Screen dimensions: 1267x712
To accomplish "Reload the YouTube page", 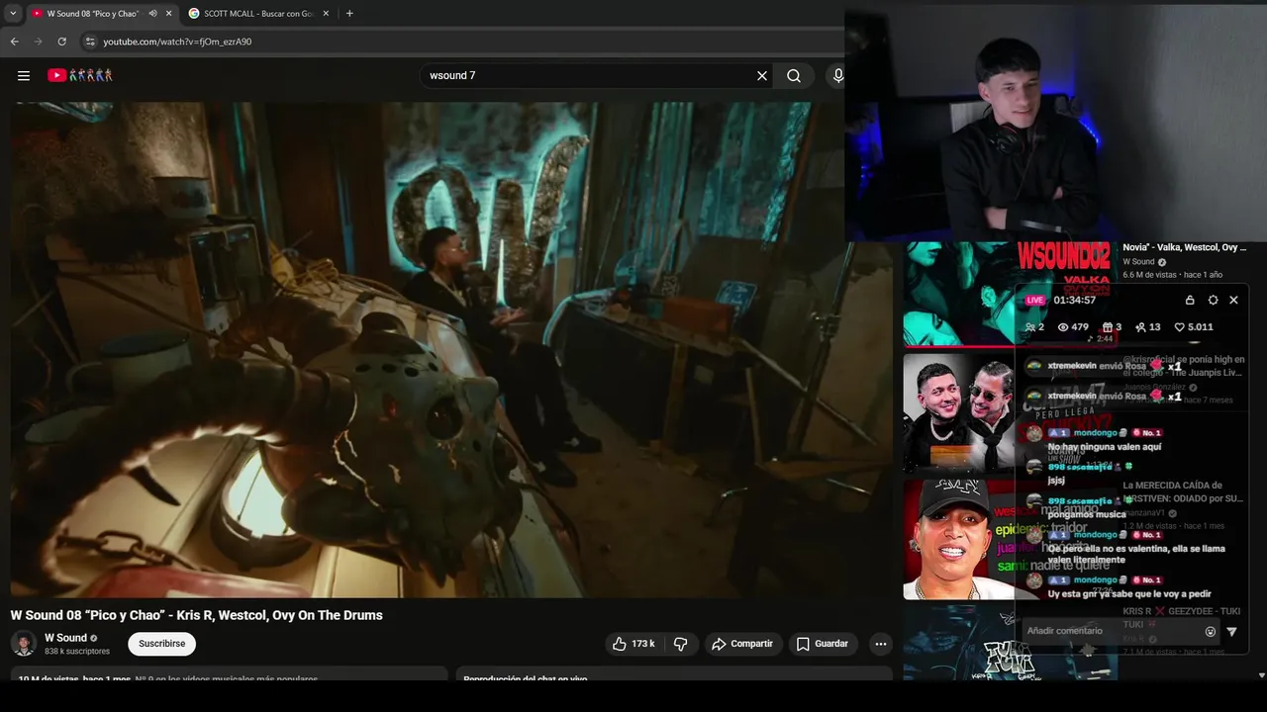I will [61, 42].
